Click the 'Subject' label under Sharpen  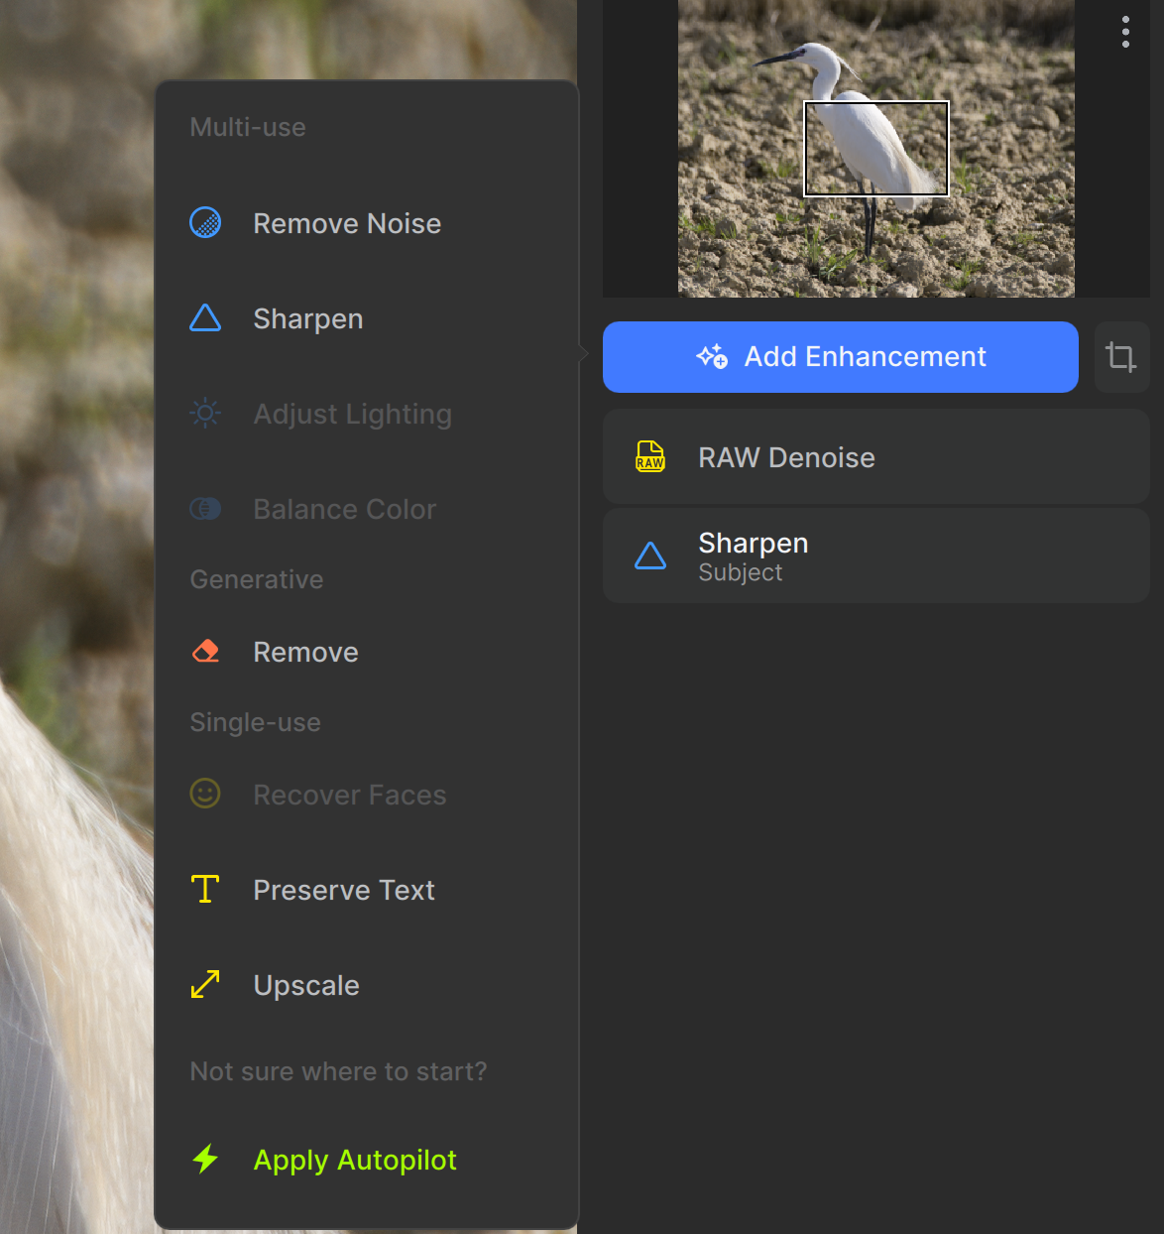[x=741, y=572]
